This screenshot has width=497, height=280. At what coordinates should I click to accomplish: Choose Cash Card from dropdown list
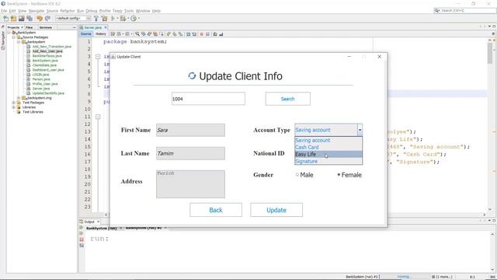328,147
